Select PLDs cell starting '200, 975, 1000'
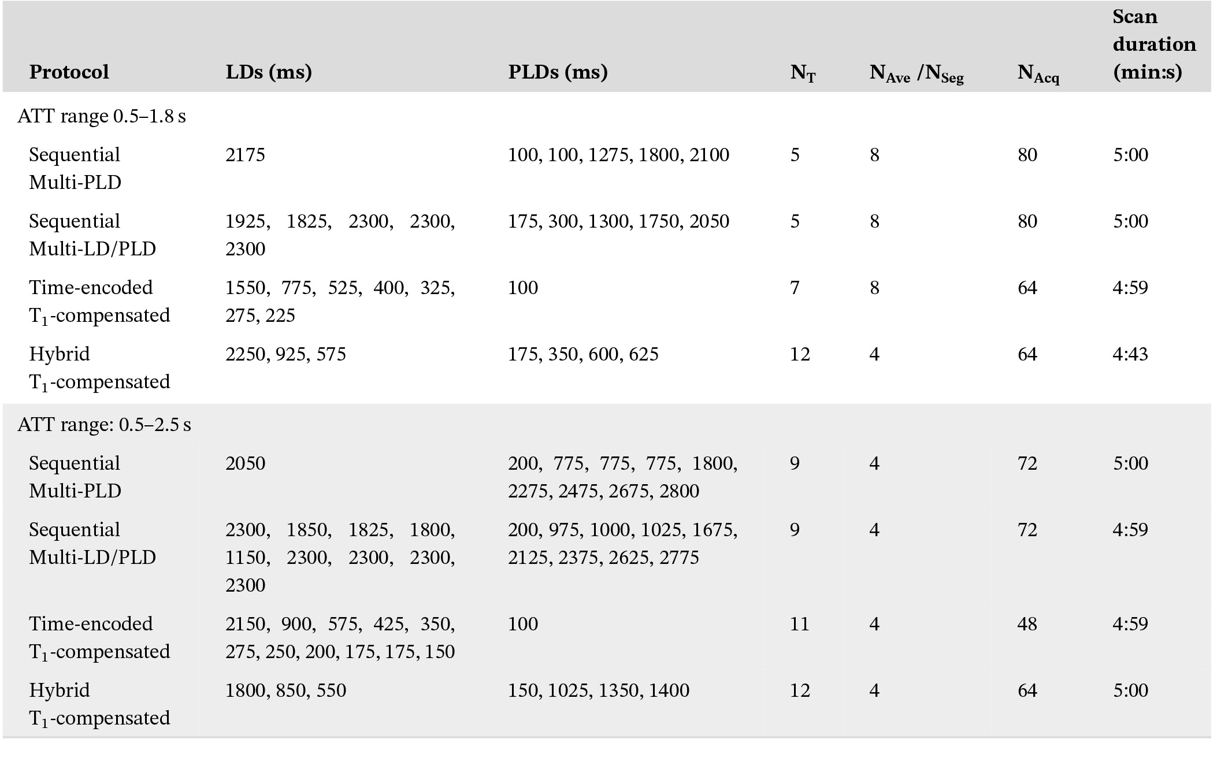1217x765 pixels. [622, 543]
